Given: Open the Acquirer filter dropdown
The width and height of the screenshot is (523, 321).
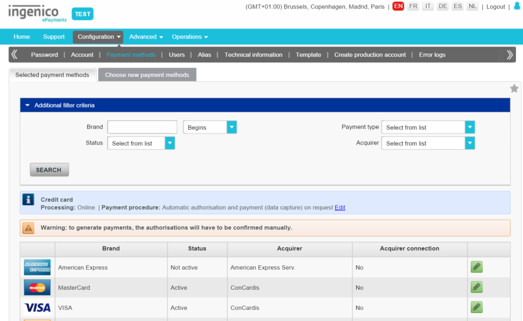Looking at the screenshot, I should (x=428, y=143).
